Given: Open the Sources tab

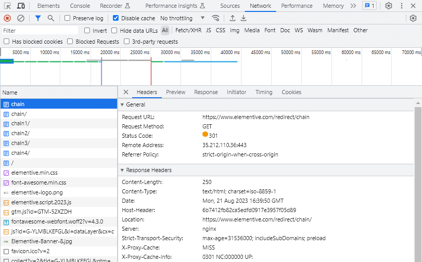Looking at the screenshot, I should click(x=230, y=6).
